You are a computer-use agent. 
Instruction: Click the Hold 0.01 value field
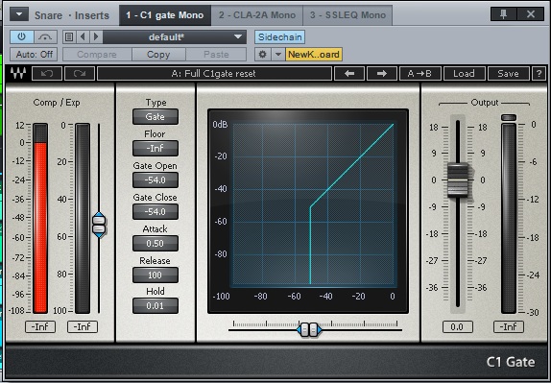(x=156, y=305)
